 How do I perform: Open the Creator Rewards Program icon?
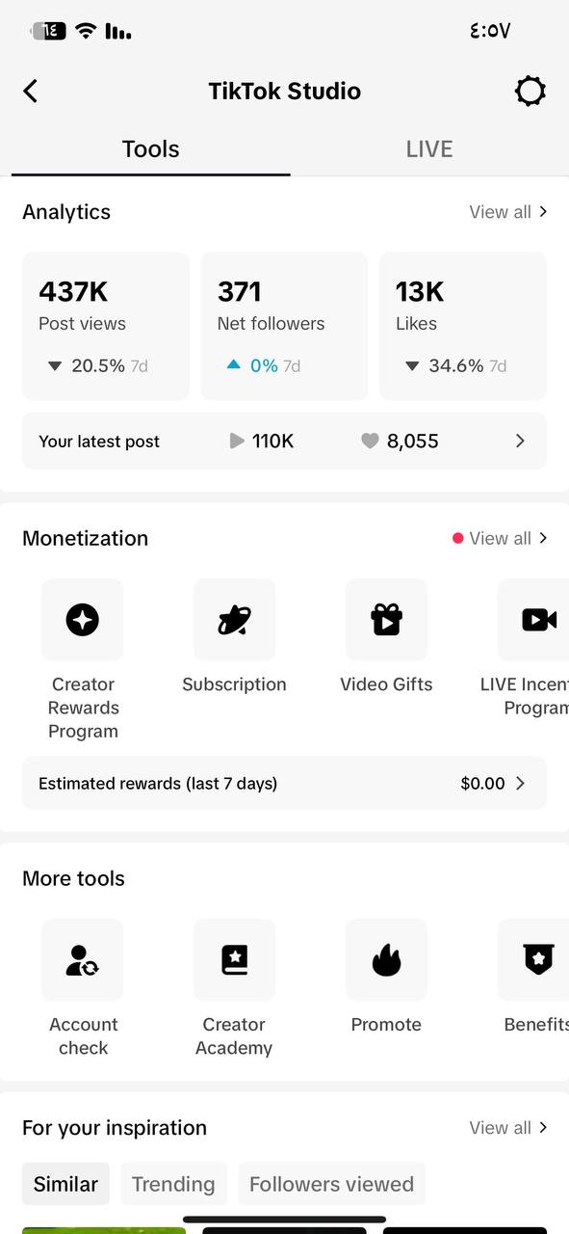83,620
